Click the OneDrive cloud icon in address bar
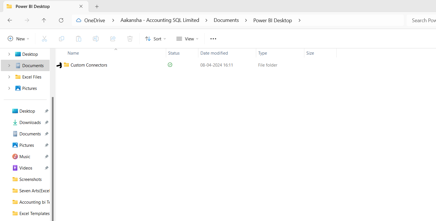 pos(79,20)
